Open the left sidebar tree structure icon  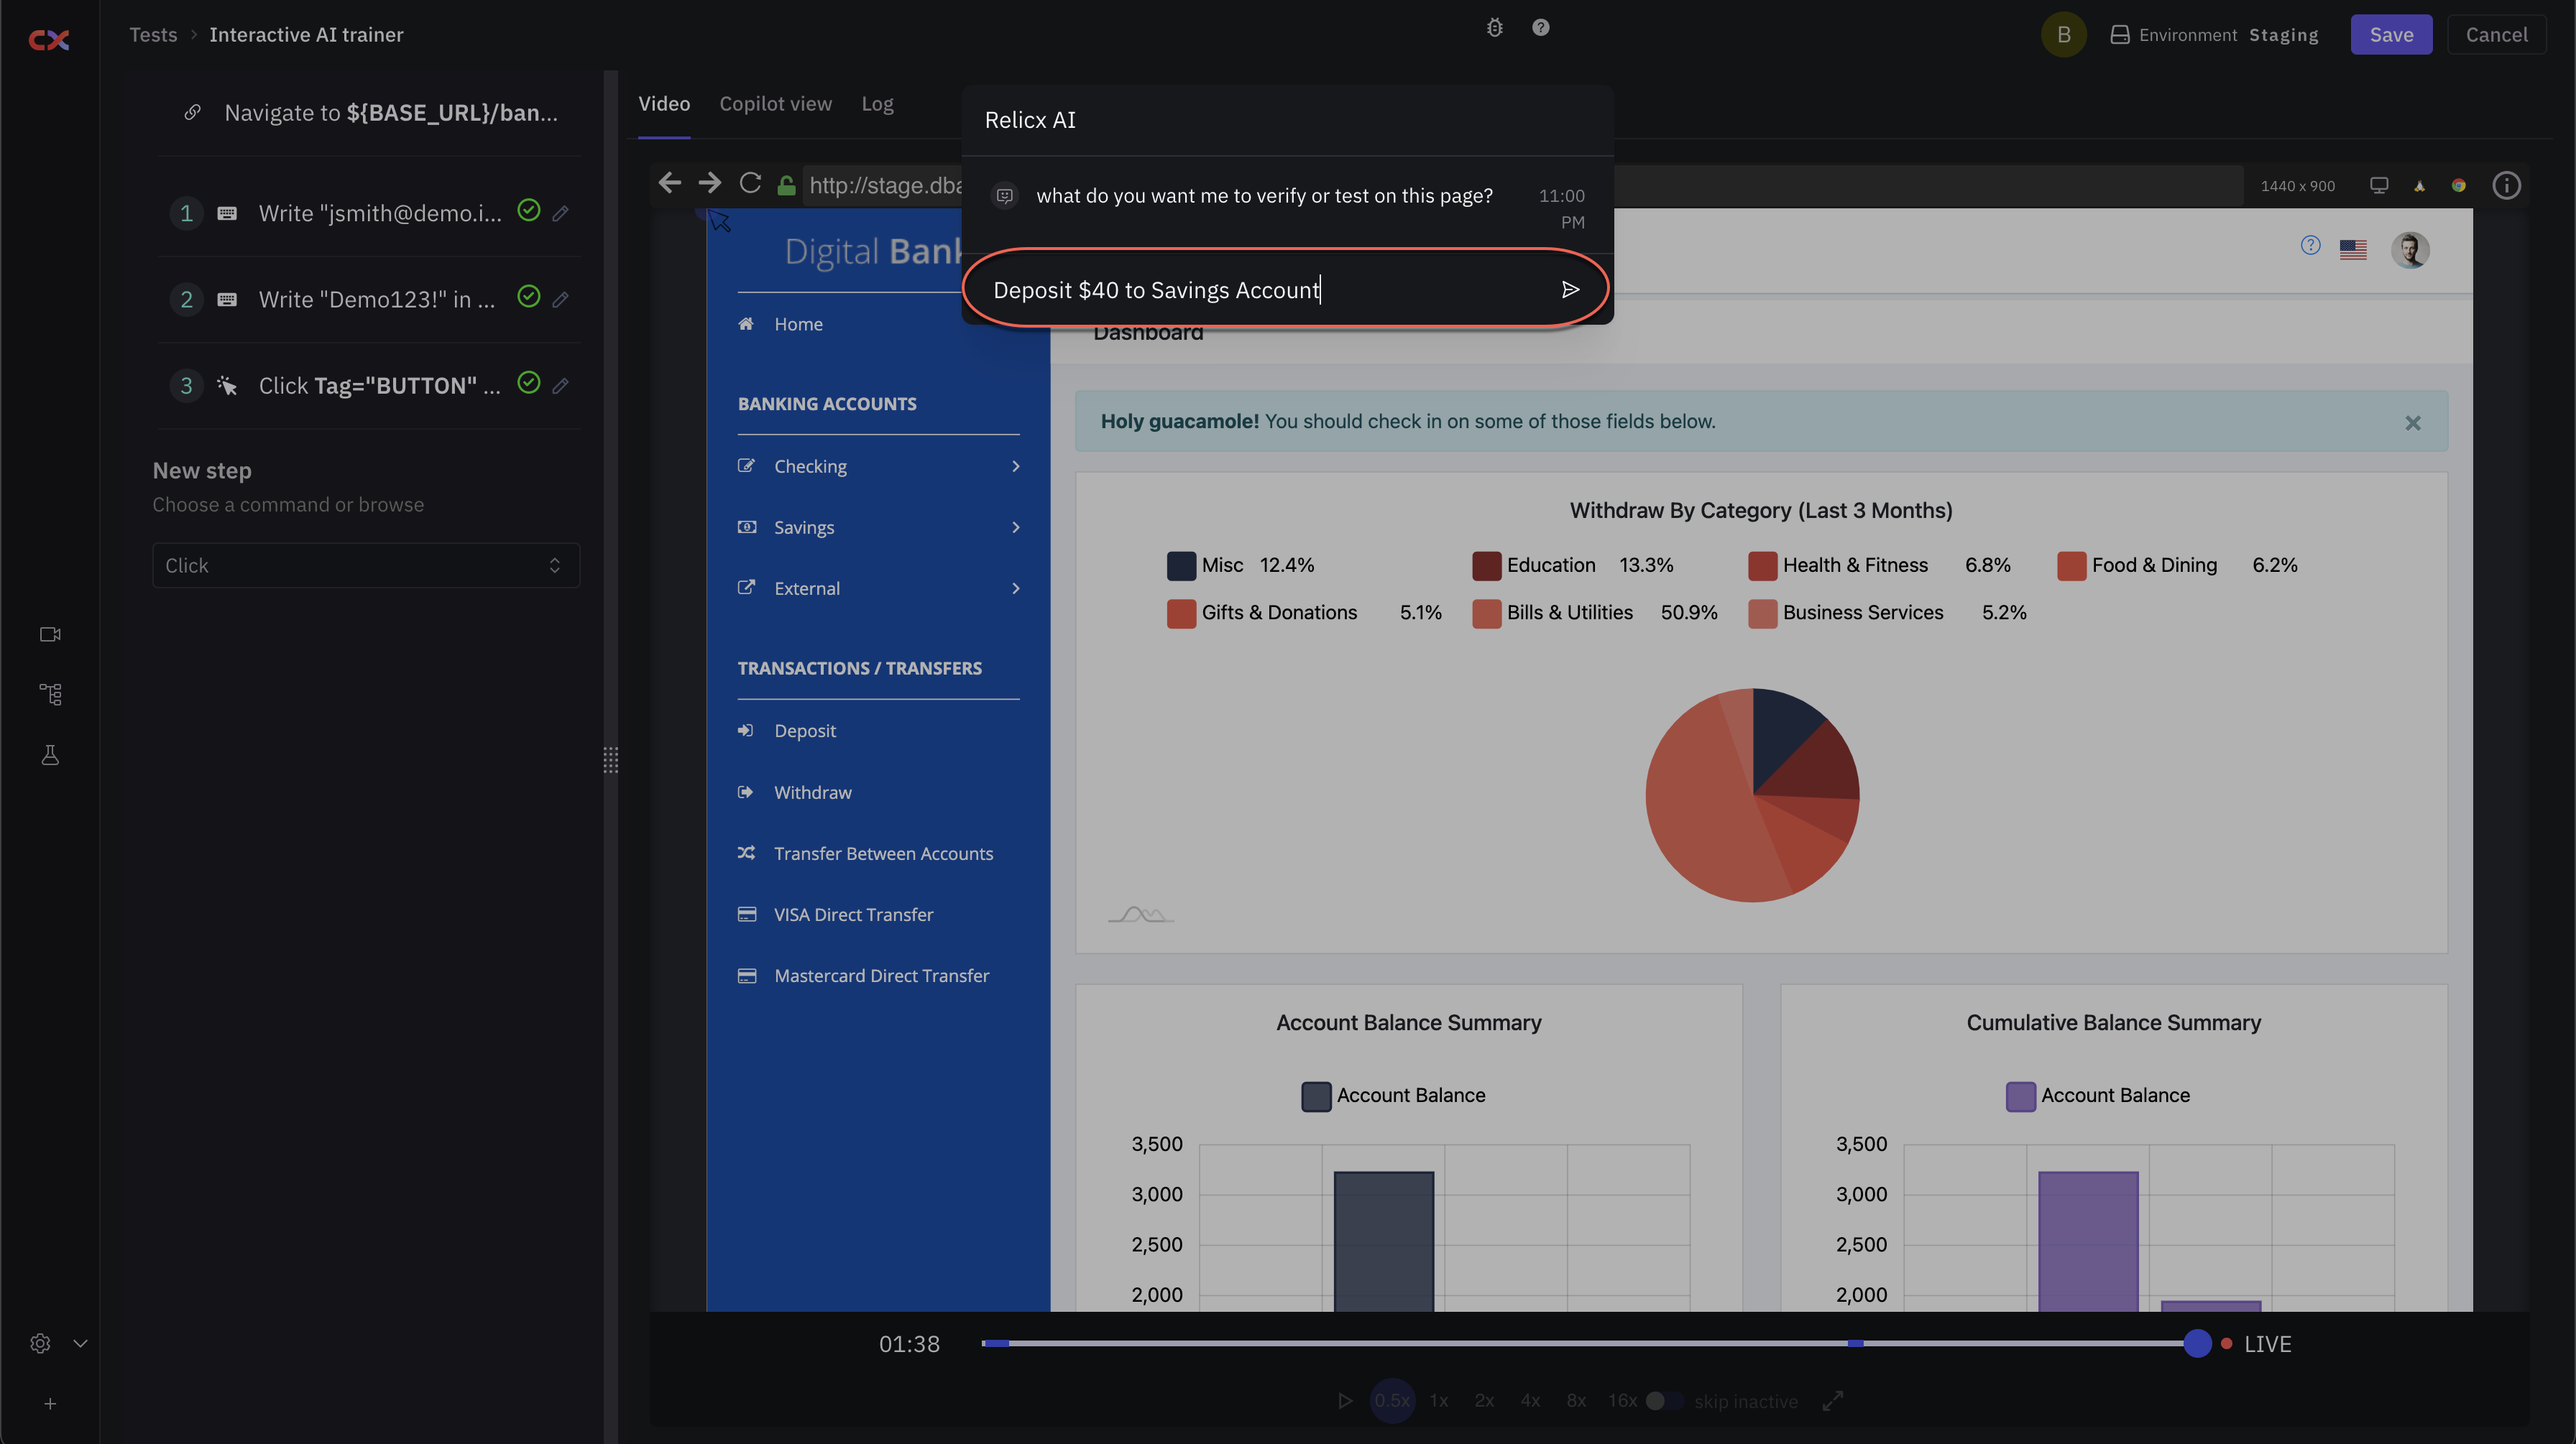point(50,695)
